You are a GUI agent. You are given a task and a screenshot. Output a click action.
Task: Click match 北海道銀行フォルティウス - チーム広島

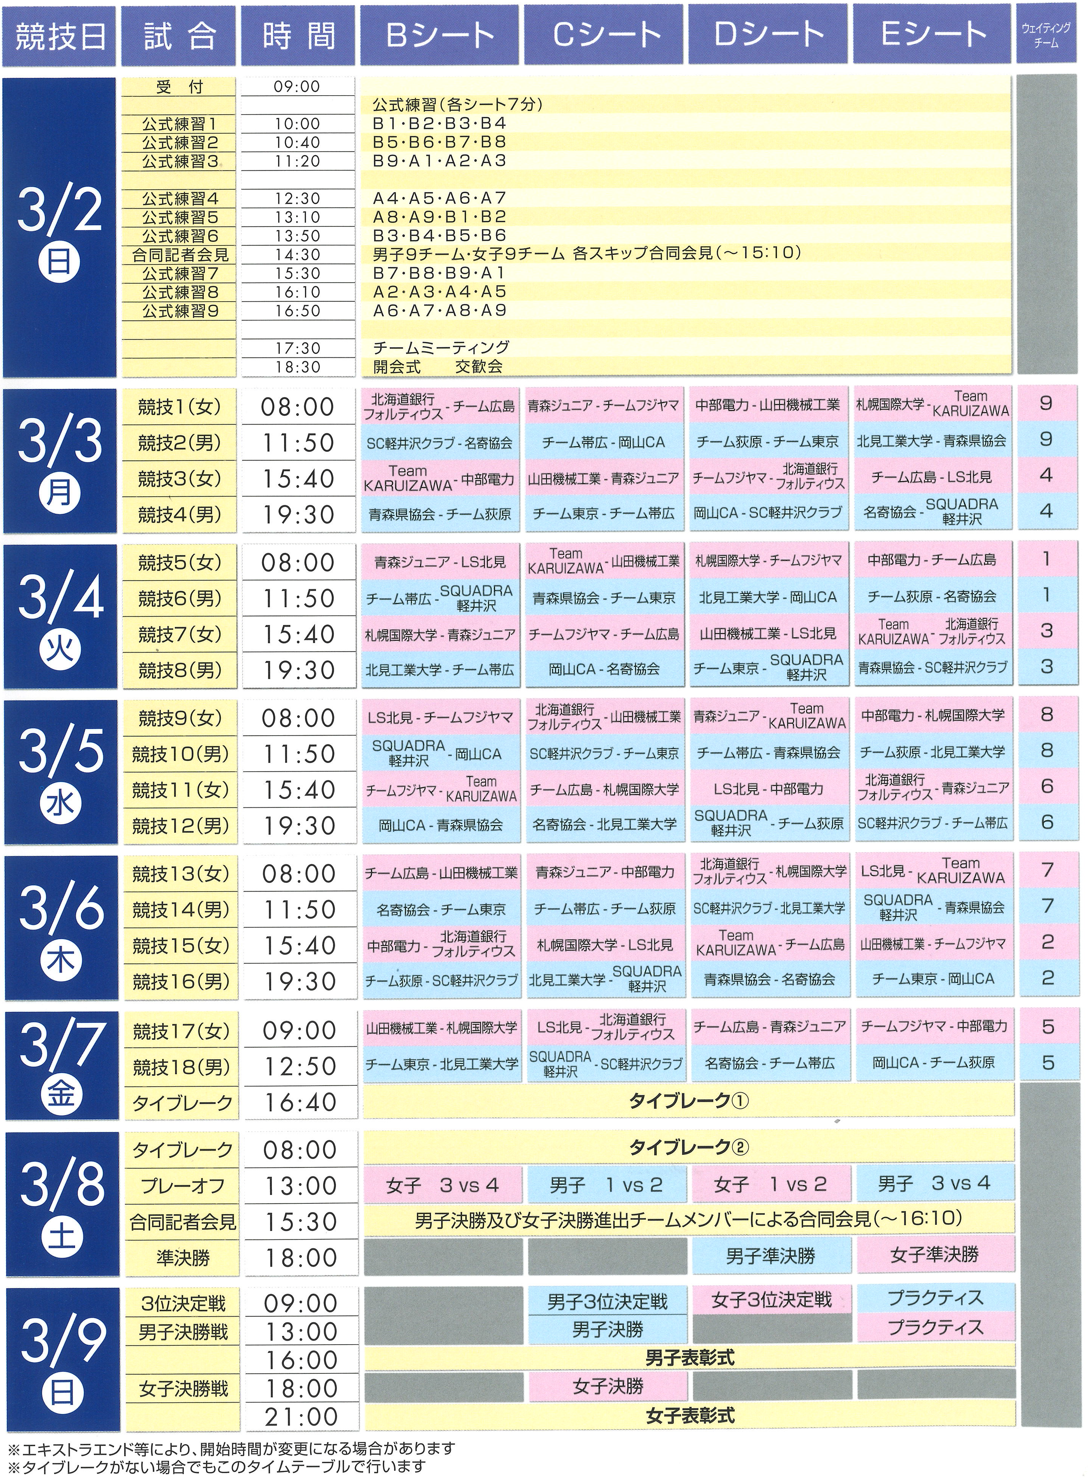(x=440, y=407)
